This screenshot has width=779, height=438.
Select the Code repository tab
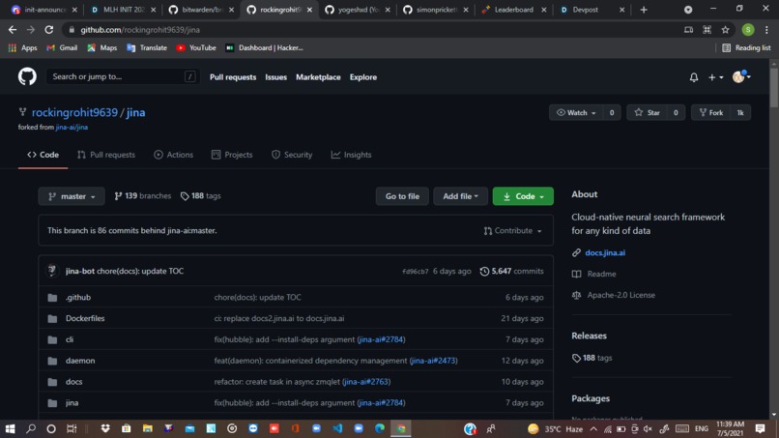pos(43,155)
